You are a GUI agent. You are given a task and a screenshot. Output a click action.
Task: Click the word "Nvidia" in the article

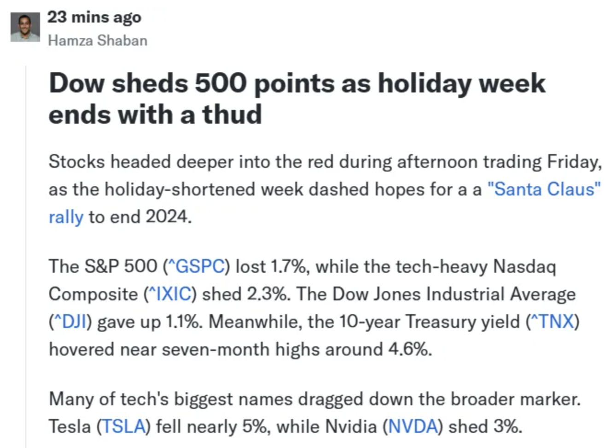coord(351,426)
